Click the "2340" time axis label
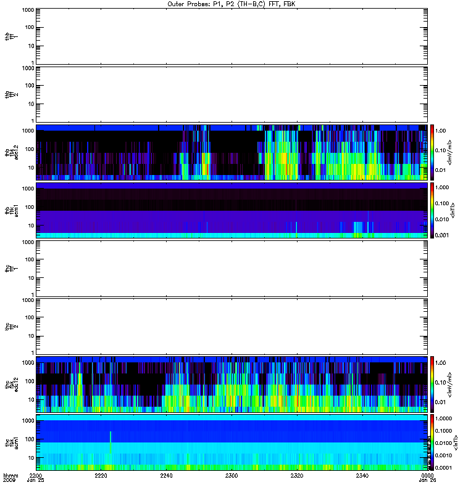 (362, 476)
